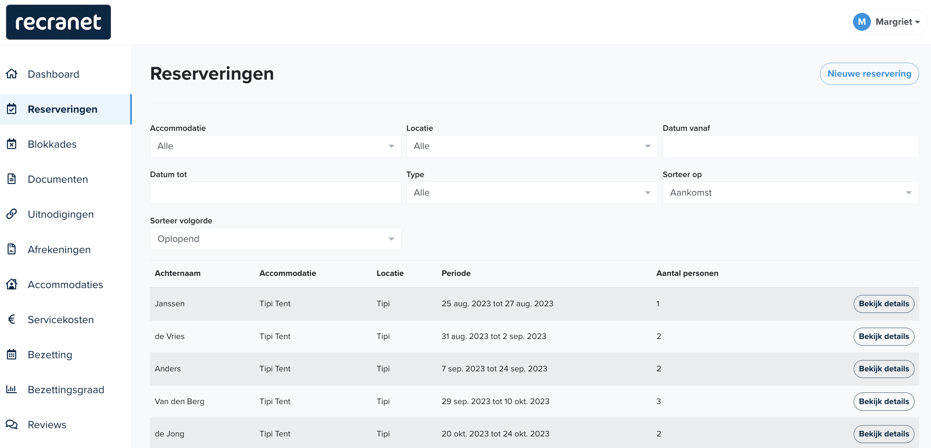Viewport: 931px width, 448px height.
Task: Click the Aantal personen column header
Action: pyautogui.click(x=687, y=273)
